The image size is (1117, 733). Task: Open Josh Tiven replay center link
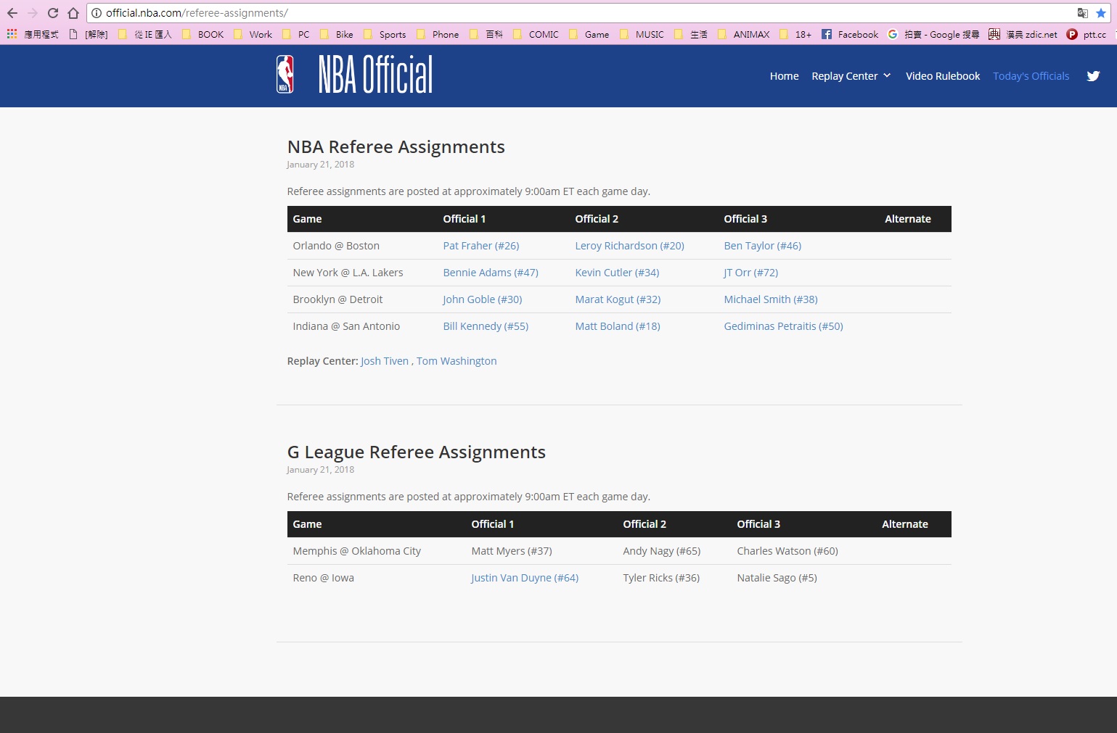[x=384, y=361]
